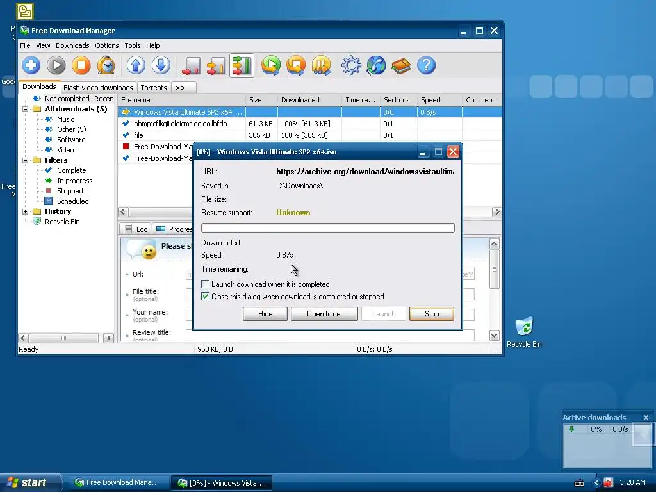The width and height of the screenshot is (656, 492).
Task: Click the Add new download plus icon
Action: 31,66
